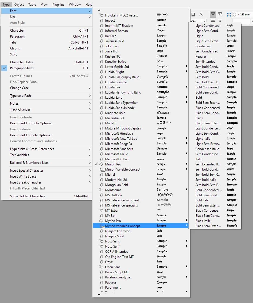
Task: Click the text wrap icon in toolbar
Action: 220,14
